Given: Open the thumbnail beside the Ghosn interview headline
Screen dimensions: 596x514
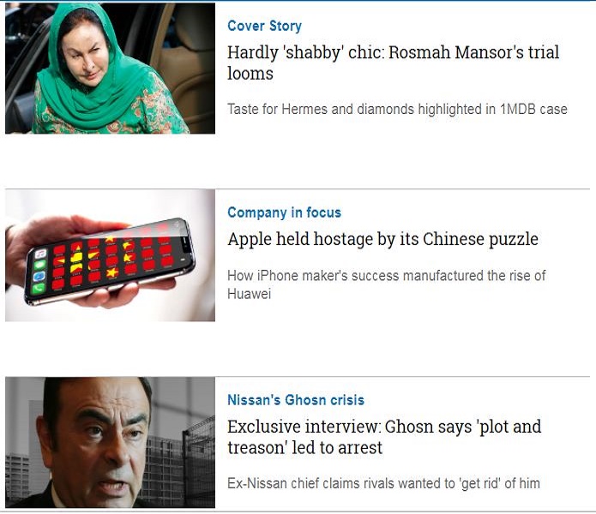Looking at the screenshot, I should 111,442.
